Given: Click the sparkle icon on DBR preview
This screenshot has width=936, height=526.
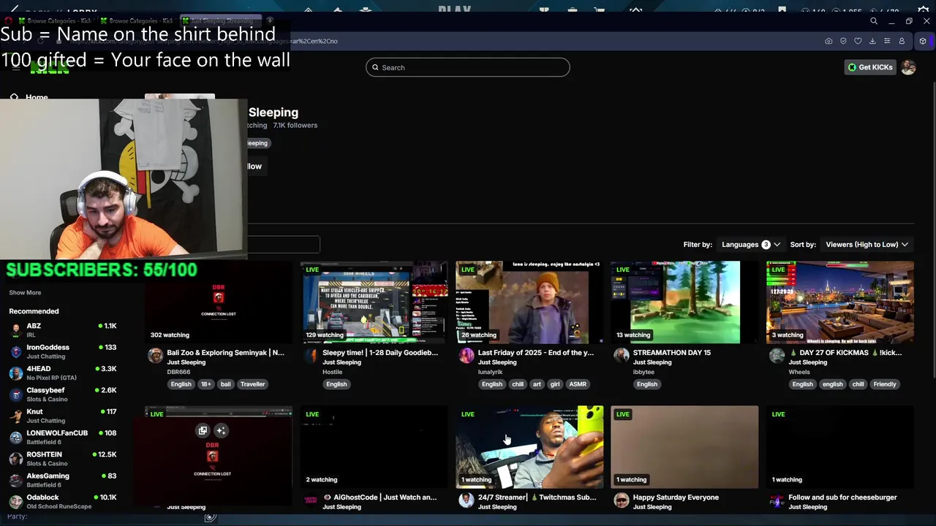Looking at the screenshot, I should coord(221,430).
